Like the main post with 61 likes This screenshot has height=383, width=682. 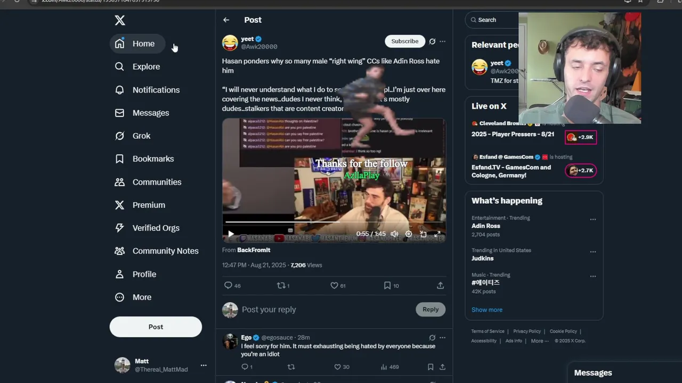[x=334, y=286]
